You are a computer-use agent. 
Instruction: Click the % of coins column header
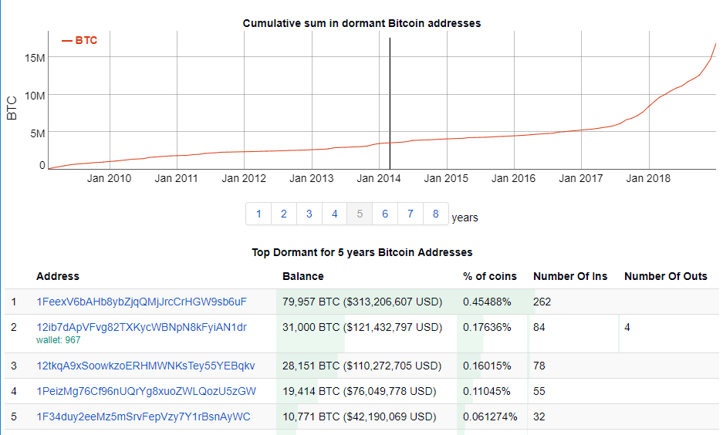tap(490, 276)
